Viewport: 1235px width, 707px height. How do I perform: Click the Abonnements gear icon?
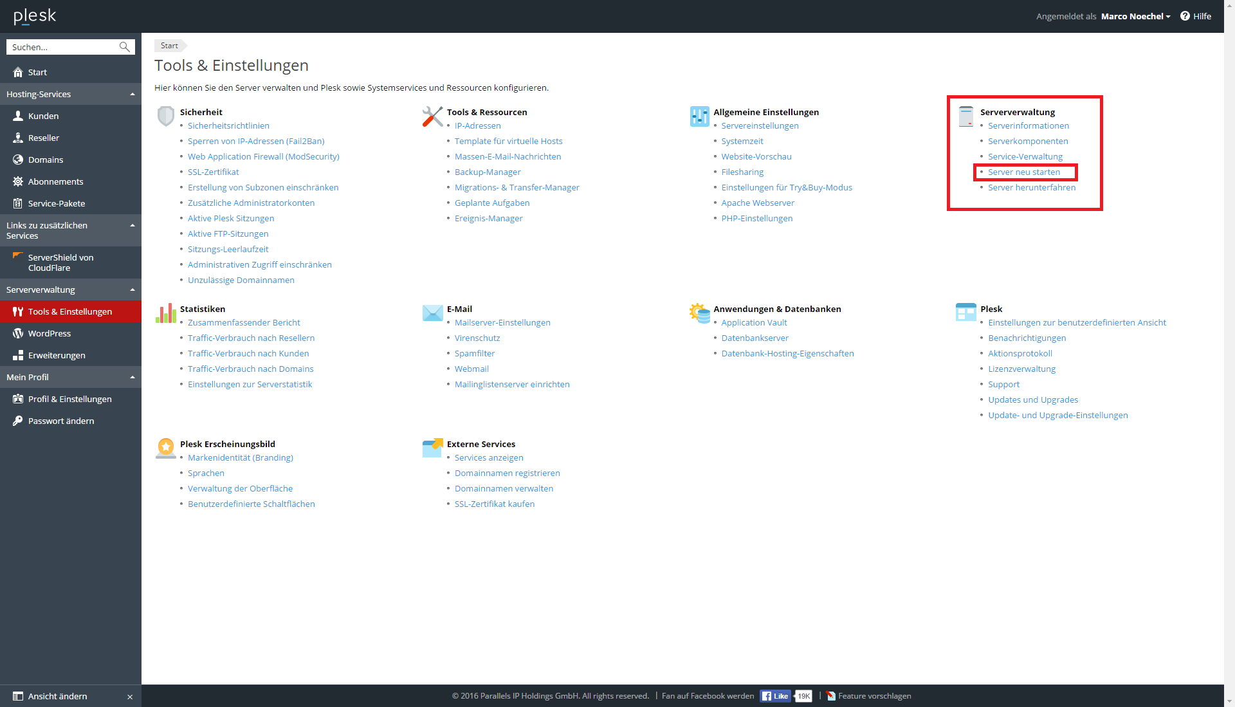[18, 181]
